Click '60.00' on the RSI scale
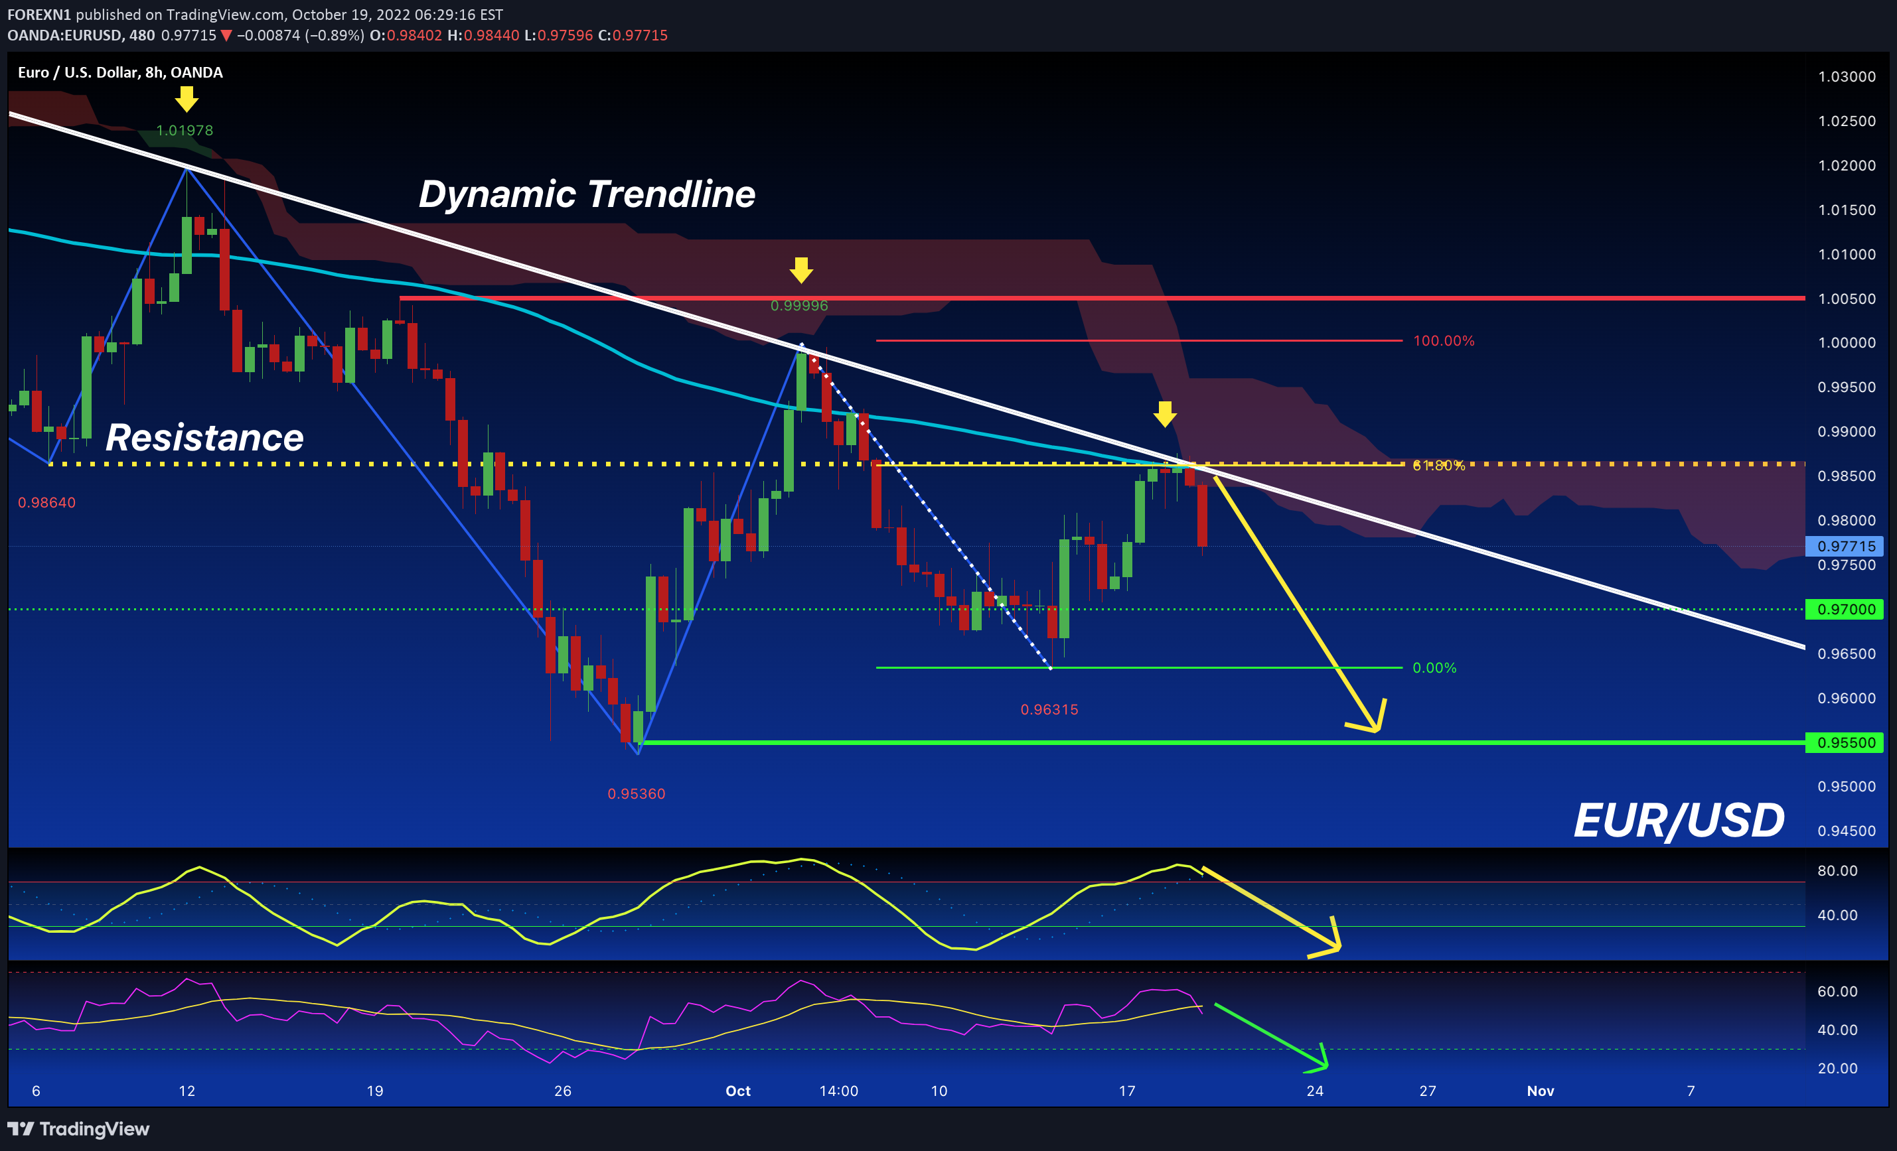The height and width of the screenshot is (1151, 1897). [x=1837, y=992]
